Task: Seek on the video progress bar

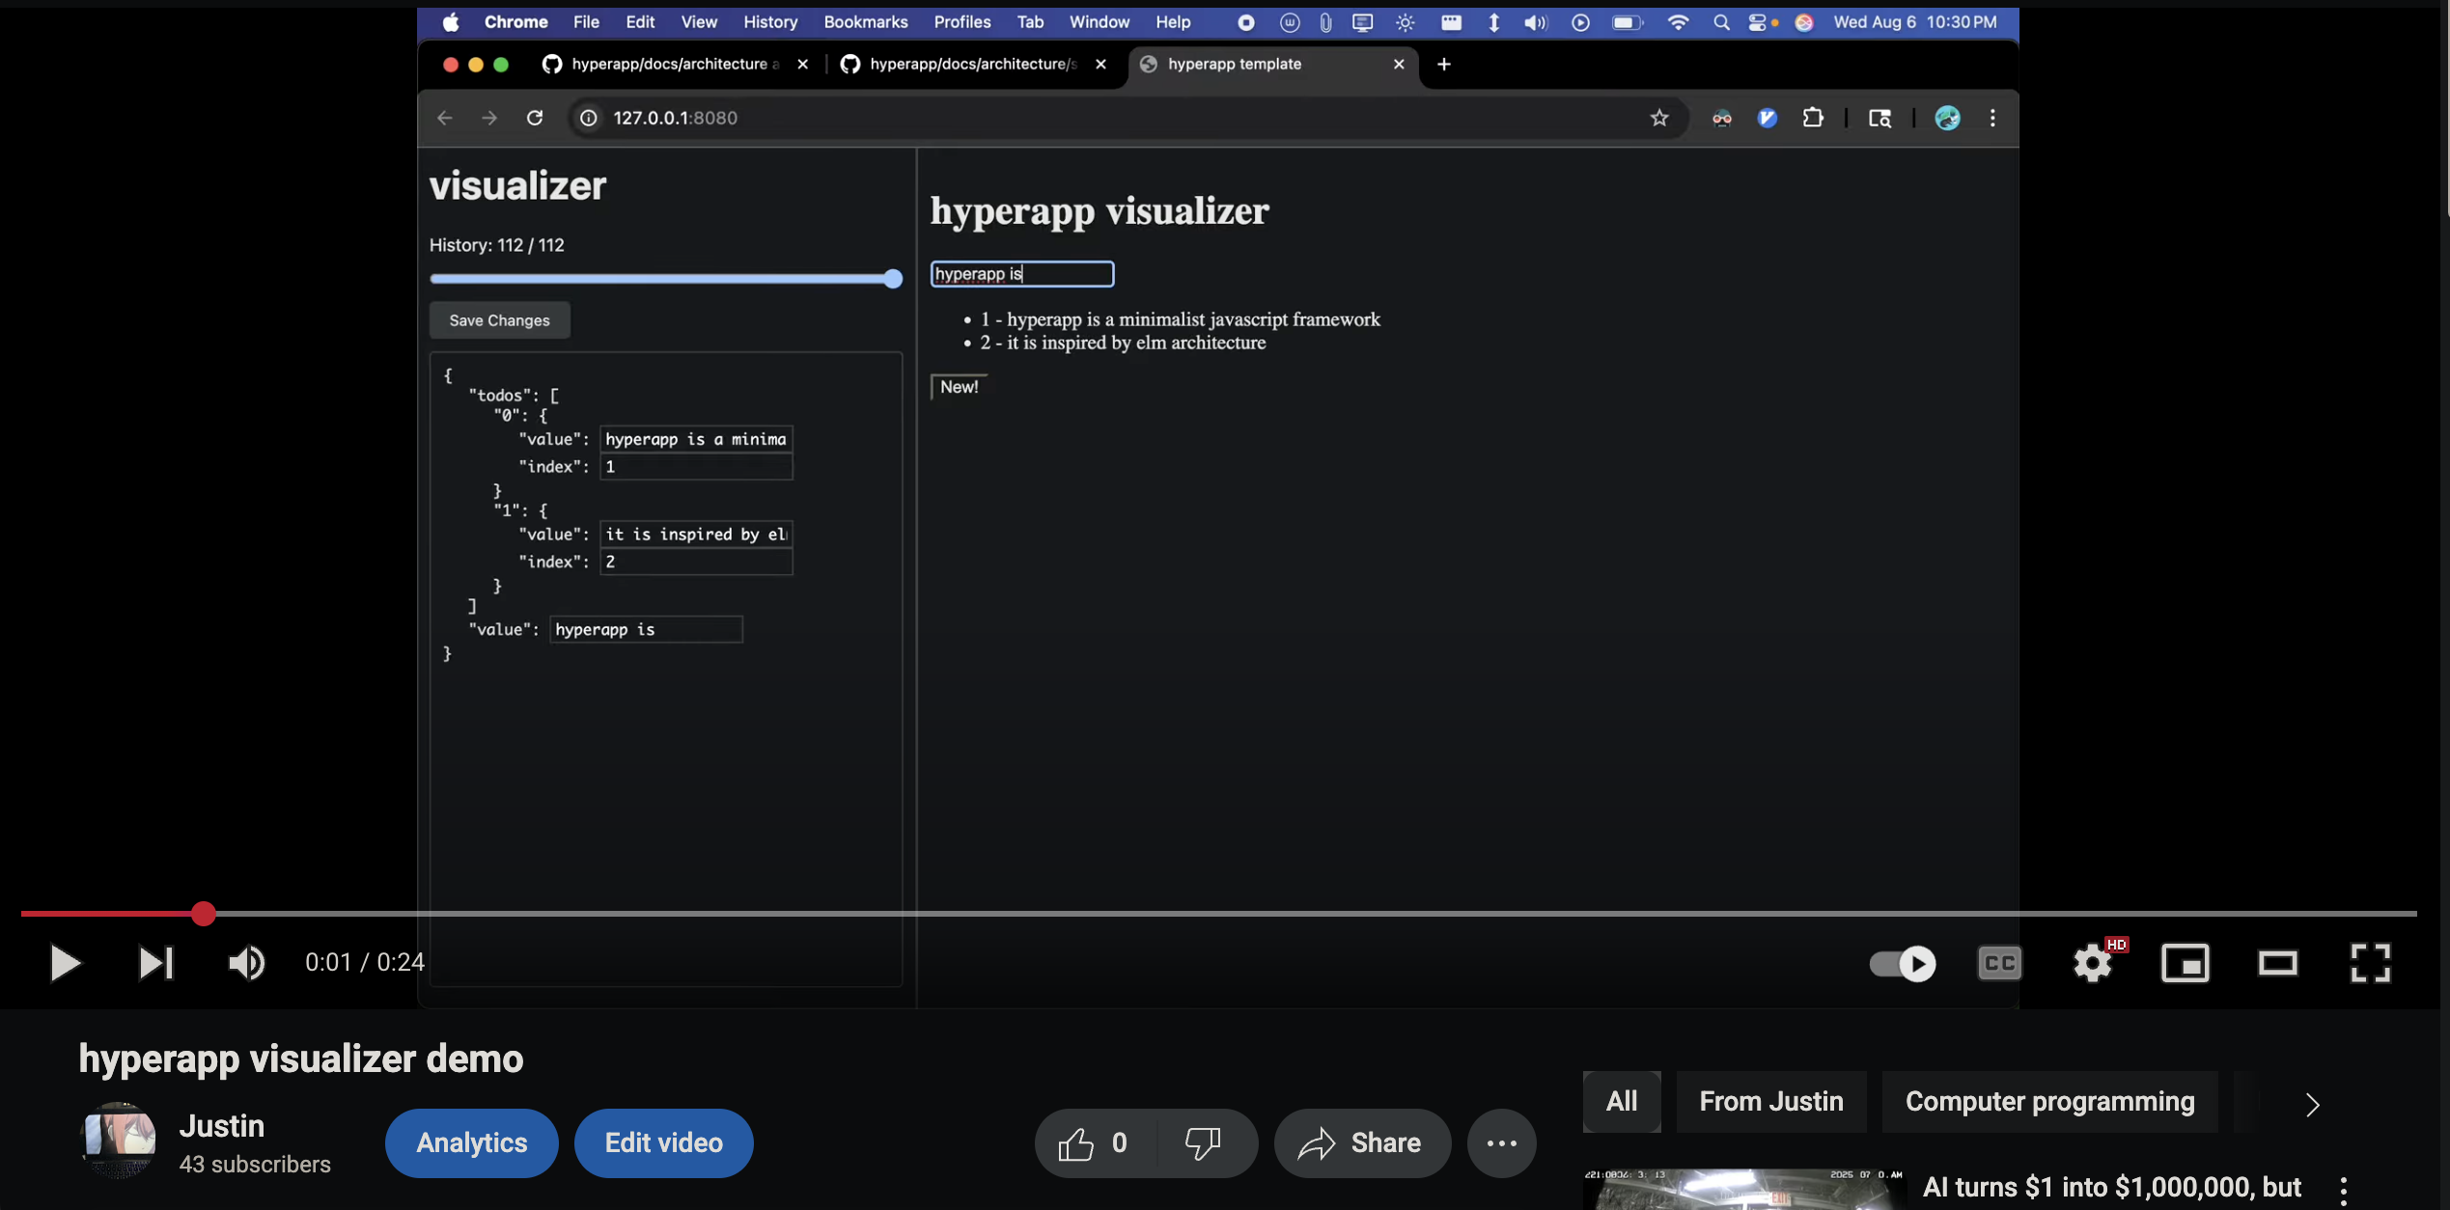Action: pos(1216,913)
